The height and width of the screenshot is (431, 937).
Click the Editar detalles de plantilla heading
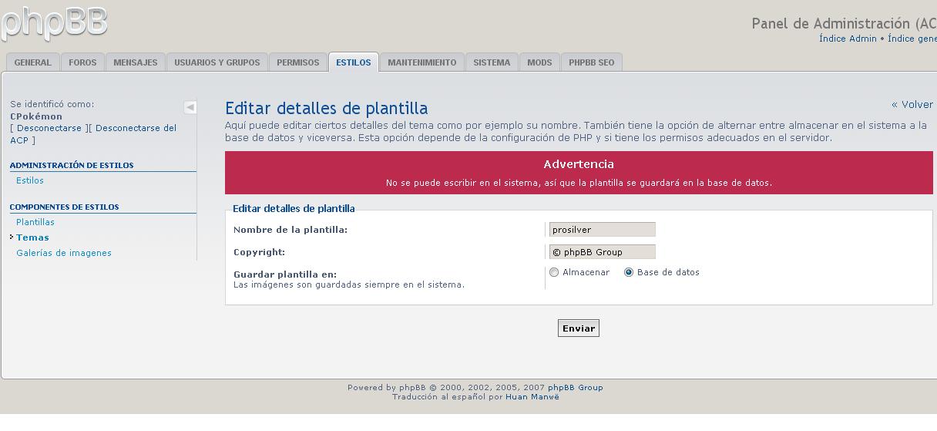(327, 109)
